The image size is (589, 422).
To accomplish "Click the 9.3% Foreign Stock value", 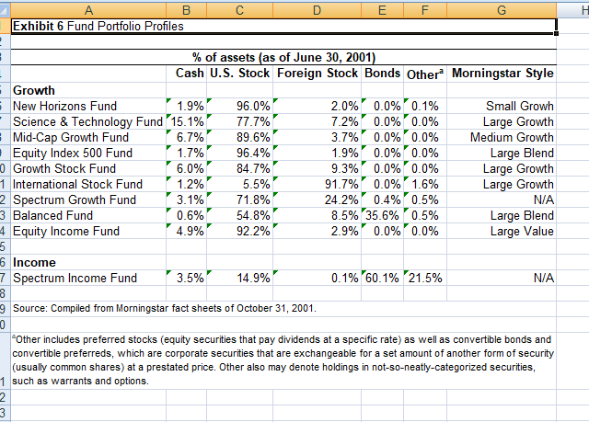I will [317, 169].
